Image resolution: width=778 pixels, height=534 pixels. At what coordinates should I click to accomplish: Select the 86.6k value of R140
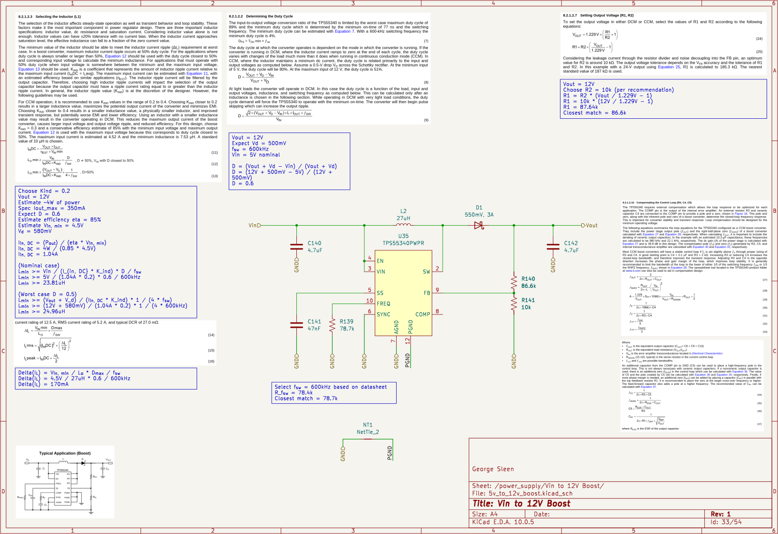click(x=529, y=286)
